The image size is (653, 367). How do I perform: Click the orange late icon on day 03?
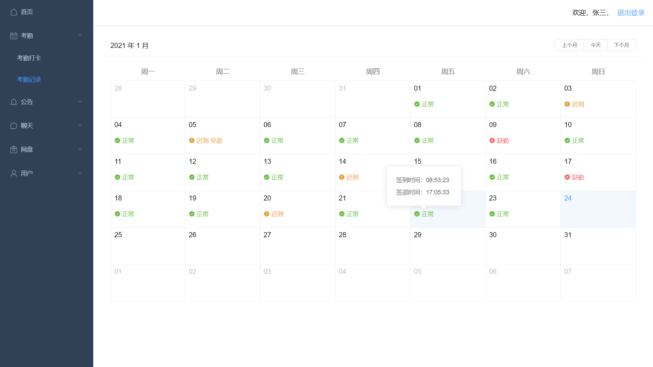567,104
